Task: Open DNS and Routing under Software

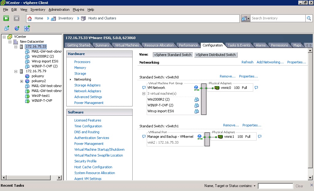Action: pos(87,132)
